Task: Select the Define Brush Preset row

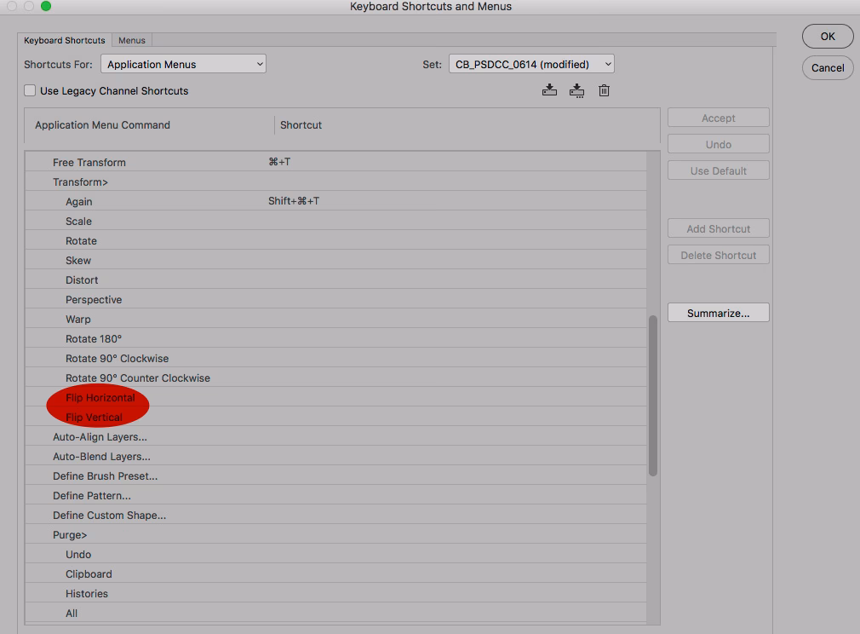Action: tap(105, 476)
